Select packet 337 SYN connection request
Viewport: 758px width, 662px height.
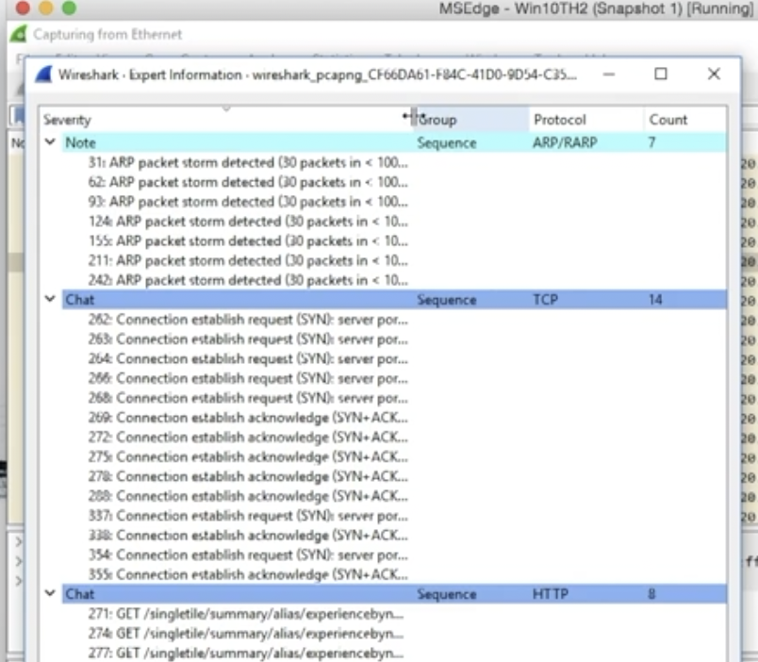coord(248,516)
